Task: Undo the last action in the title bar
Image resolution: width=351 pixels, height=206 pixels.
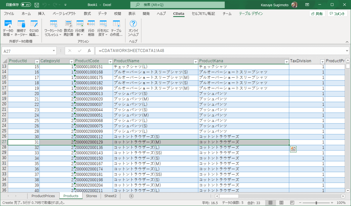Action: coord(44,5)
